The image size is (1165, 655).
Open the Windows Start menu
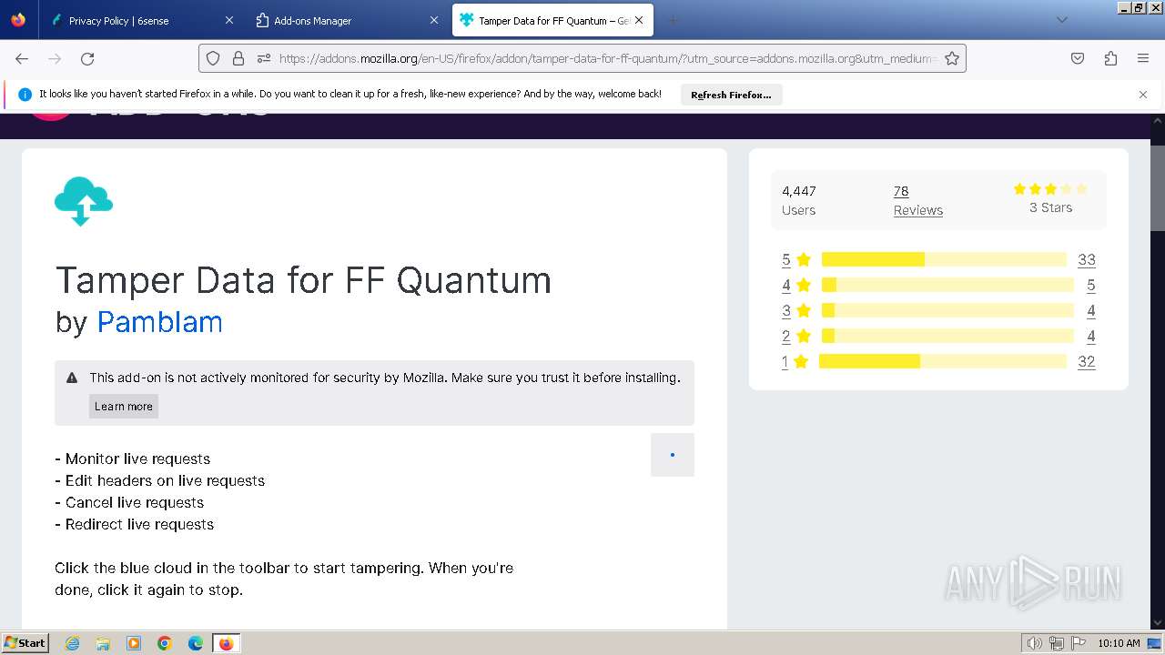click(x=25, y=642)
